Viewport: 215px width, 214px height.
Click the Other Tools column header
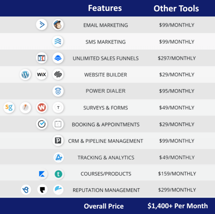pyautogui.click(x=176, y=9)
